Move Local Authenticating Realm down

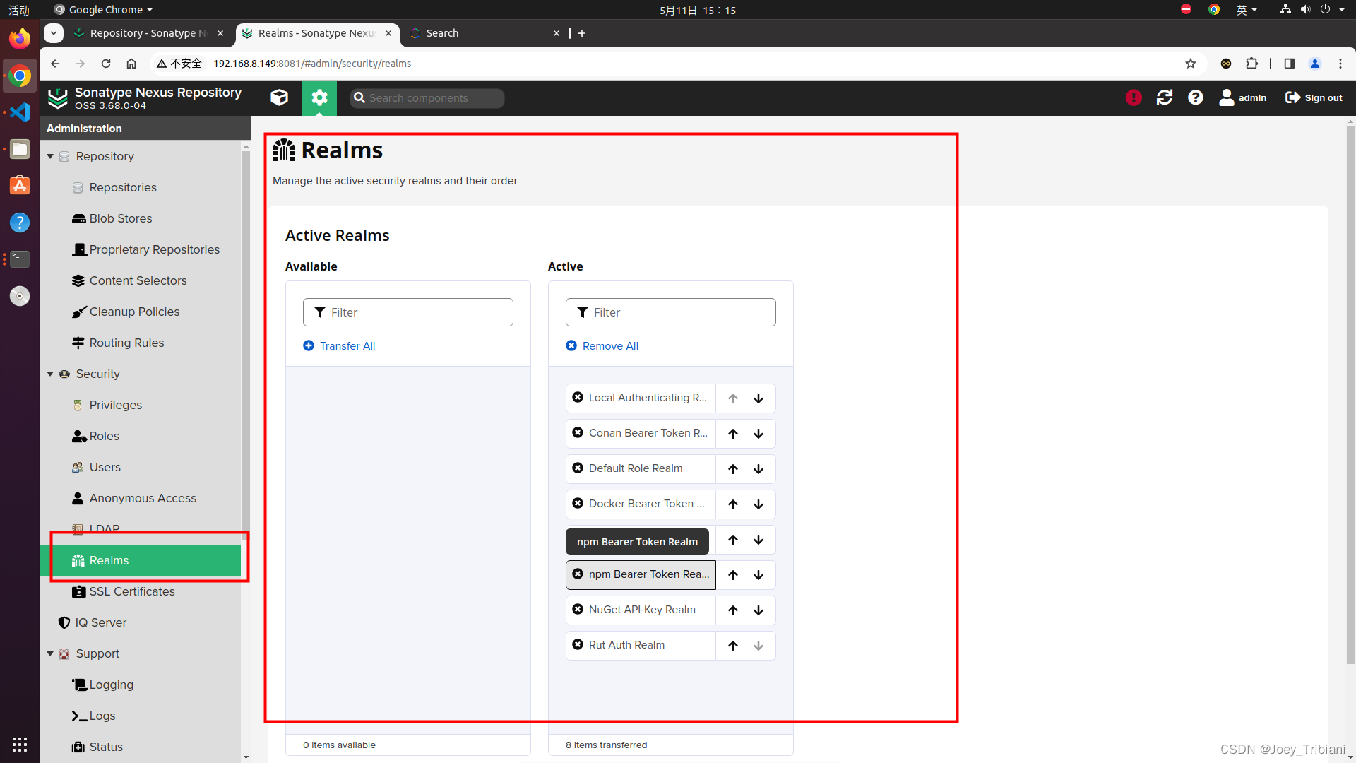(x=759, y=398)
